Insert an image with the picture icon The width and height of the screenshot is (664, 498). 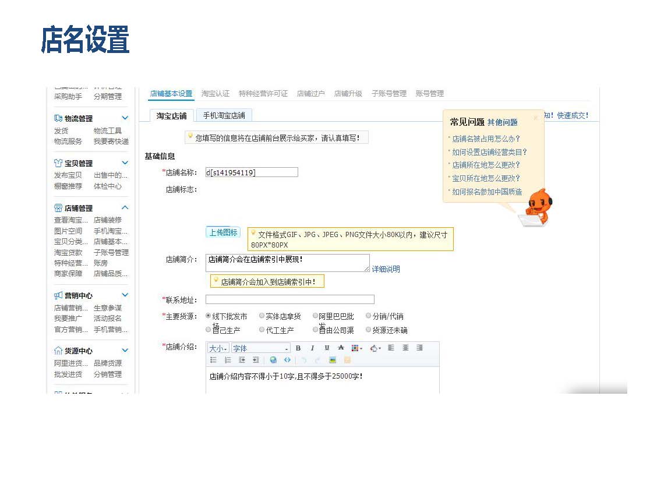tap(333, 361)
